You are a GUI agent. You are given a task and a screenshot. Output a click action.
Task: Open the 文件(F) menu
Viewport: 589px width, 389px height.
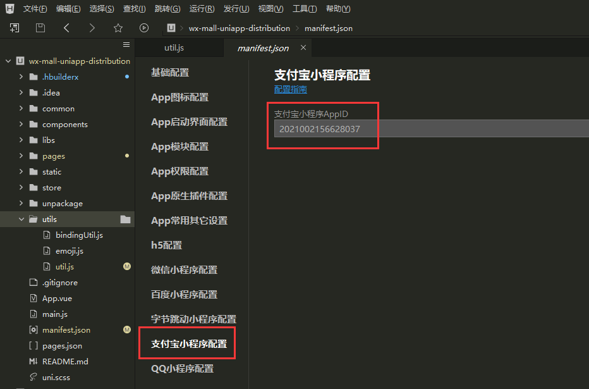35,8
